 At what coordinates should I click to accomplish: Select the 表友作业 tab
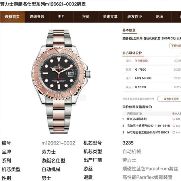tap(135, 17)
